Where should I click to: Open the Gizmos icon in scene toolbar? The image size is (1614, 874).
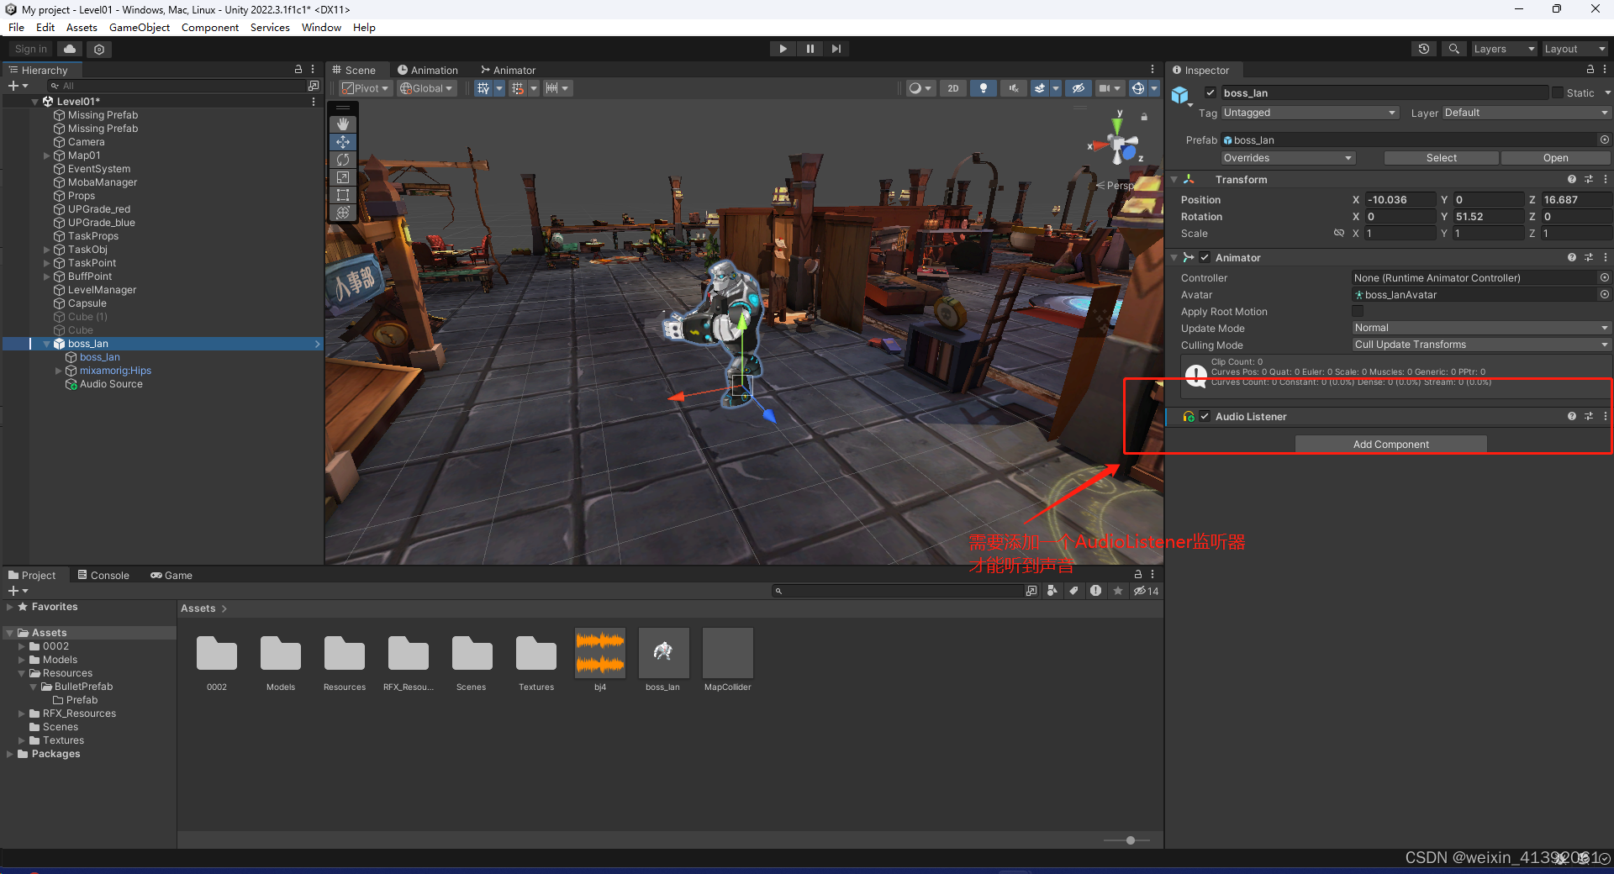click(x=1137, y=88)
